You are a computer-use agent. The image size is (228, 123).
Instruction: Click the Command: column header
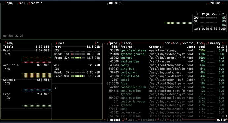pyautogui.click(x=156, y=47)
